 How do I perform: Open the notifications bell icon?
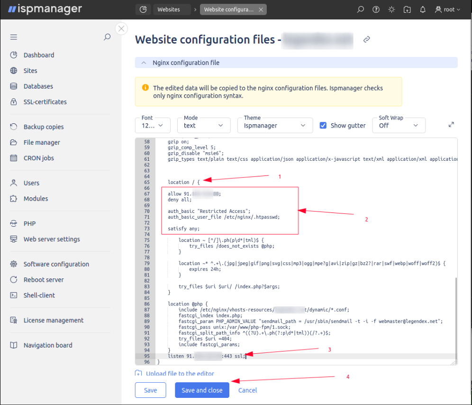(x=423, y=9)
